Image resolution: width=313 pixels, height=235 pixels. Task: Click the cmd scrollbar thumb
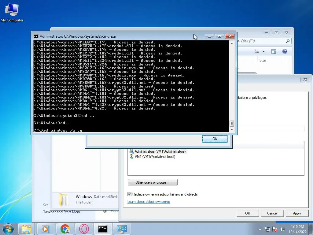click(x=232, y=124)
